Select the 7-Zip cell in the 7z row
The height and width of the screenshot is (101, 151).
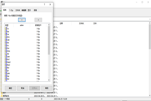point(38,29)
